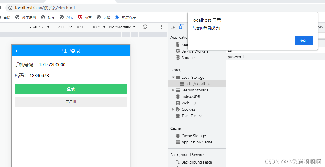Click the 确定 button in alert
325x167 pixels.
(304, 40)
